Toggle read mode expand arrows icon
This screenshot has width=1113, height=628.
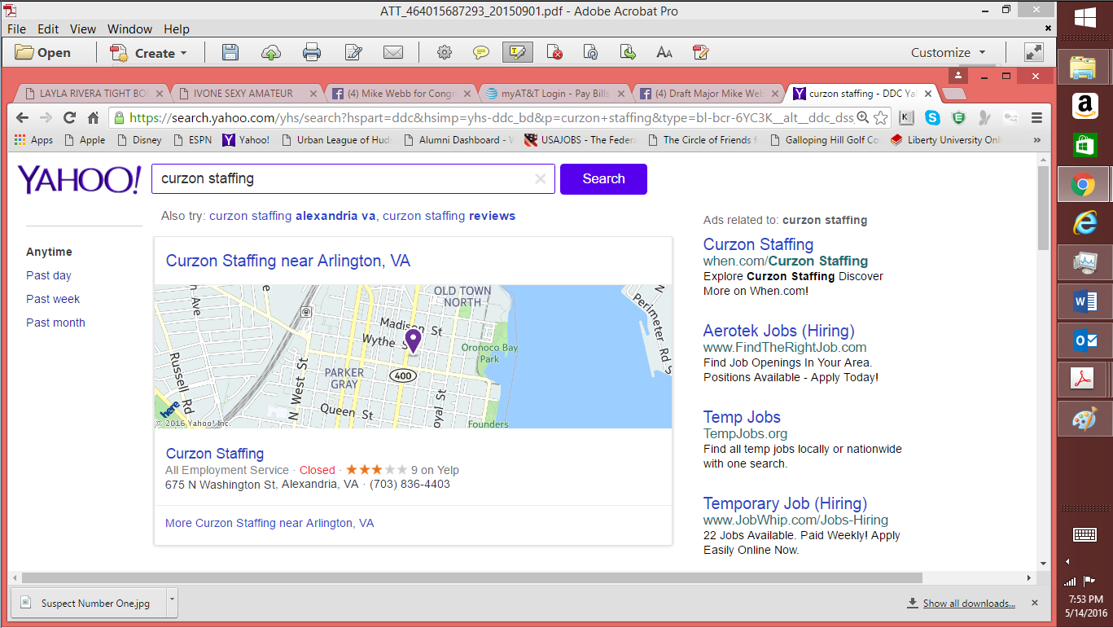pyautogui.click(x=1034, y=52)
